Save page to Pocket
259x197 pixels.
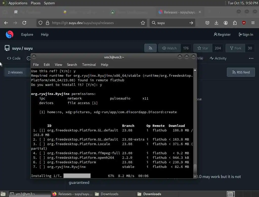coord(207,23)
